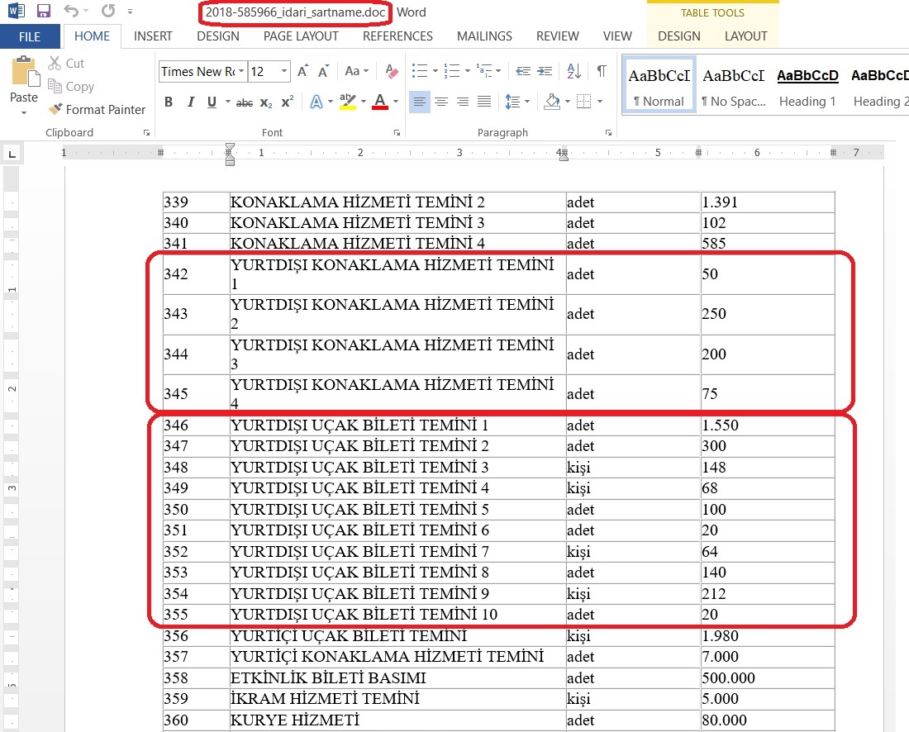This screenshot has height=732, width=909.
Task: Switch to the REFERENCES tab
Action: pyautogui.click(x=397, y=36)
